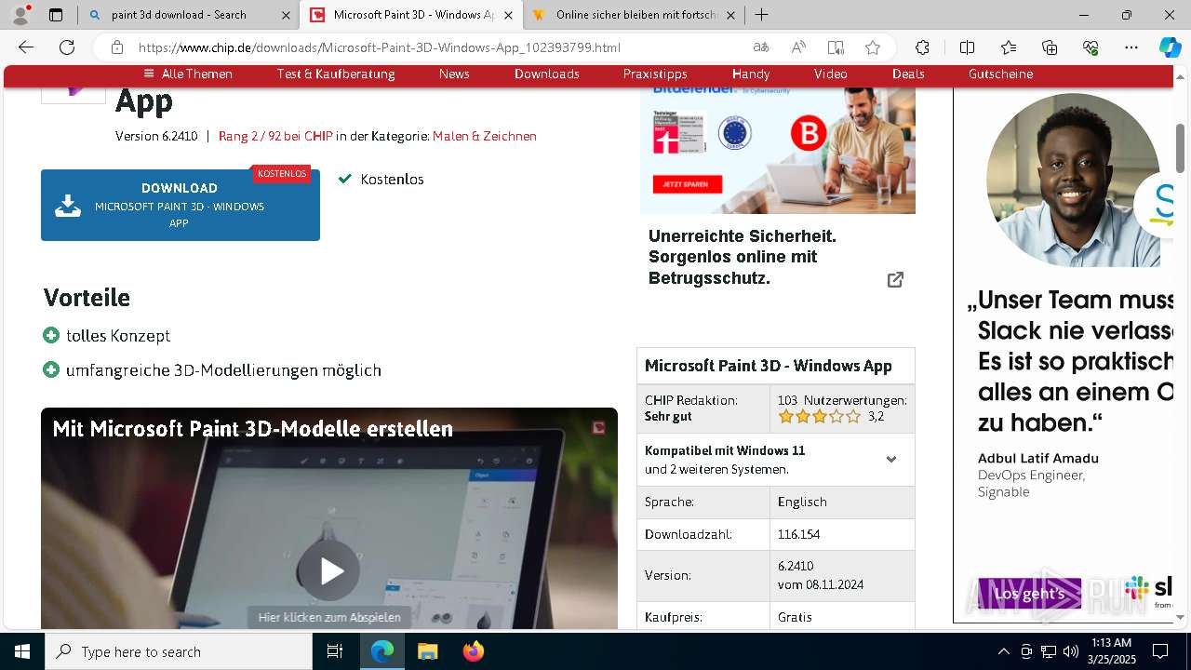Toggle split screen view

coord(967,47)
